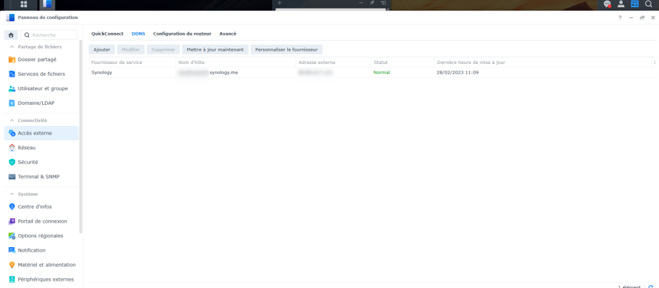This screenshot has width=659, height=288.
Task: Click the Notification icon in sidebar
Action: (x=12, y=250)
